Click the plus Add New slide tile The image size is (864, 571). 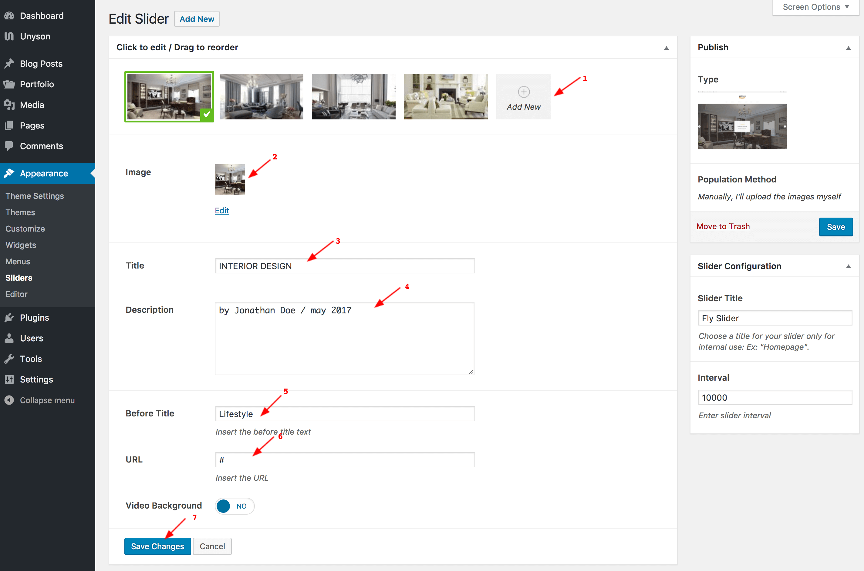(x=523, y=97)
